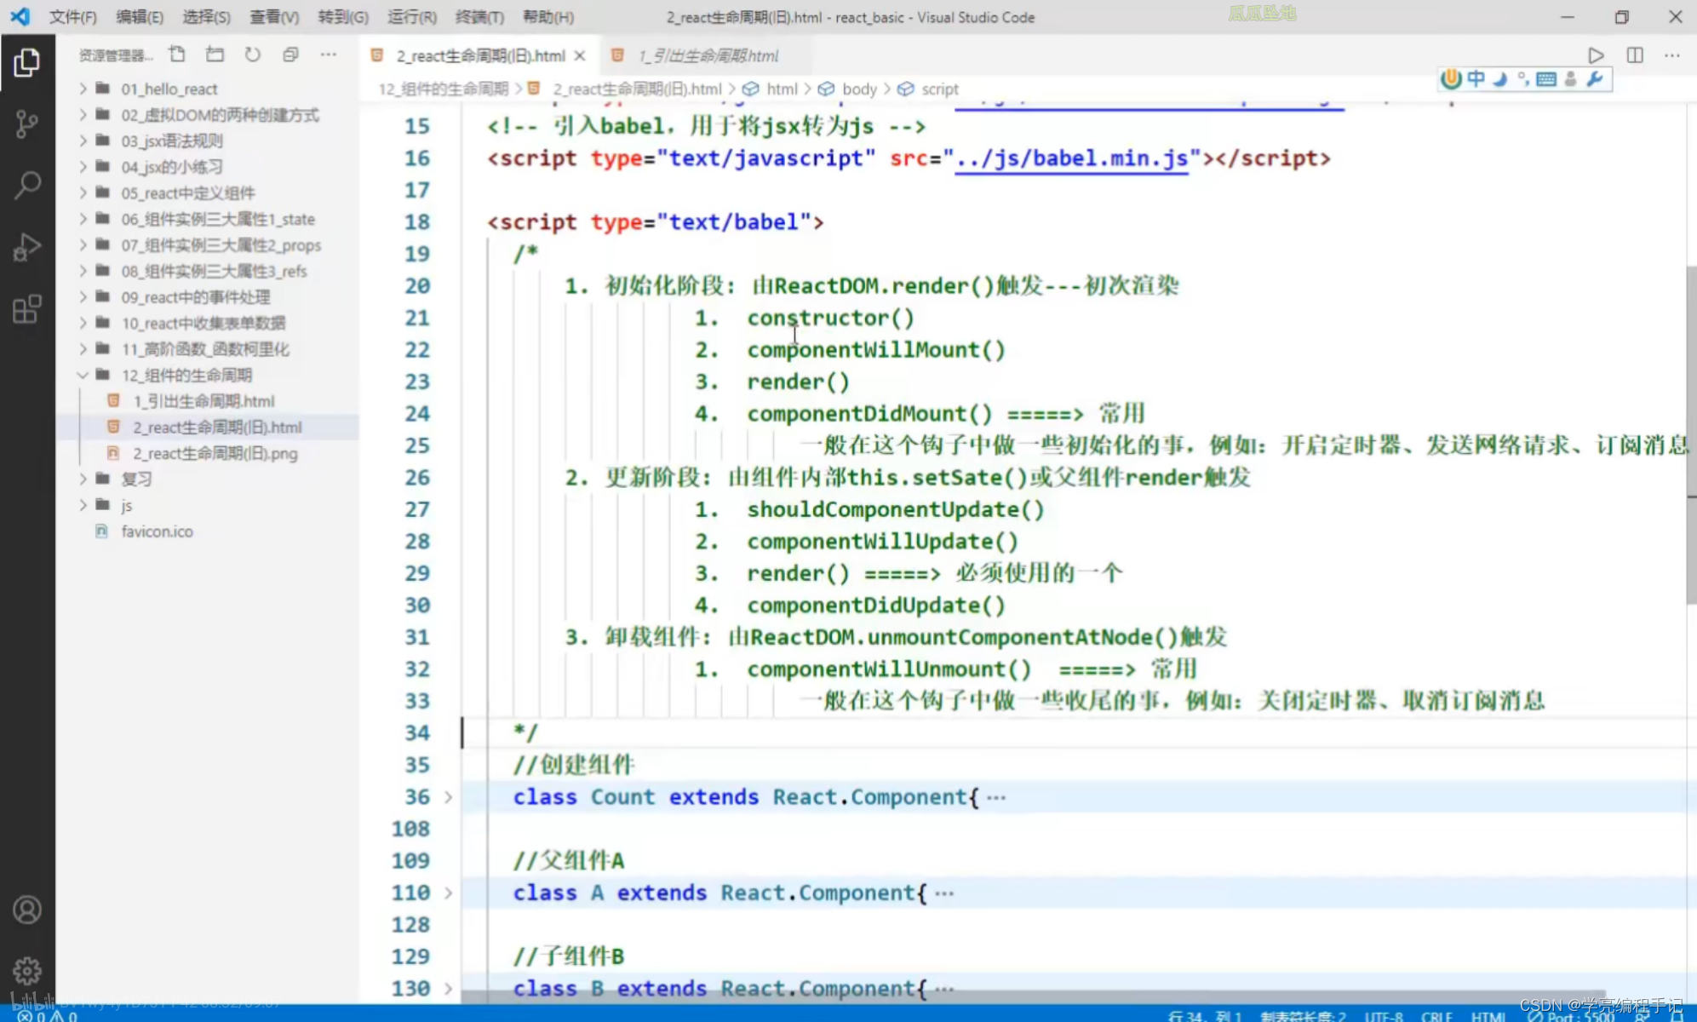
Task: Click the IME user avatar icon
Action: click(x=1570, y=79)
